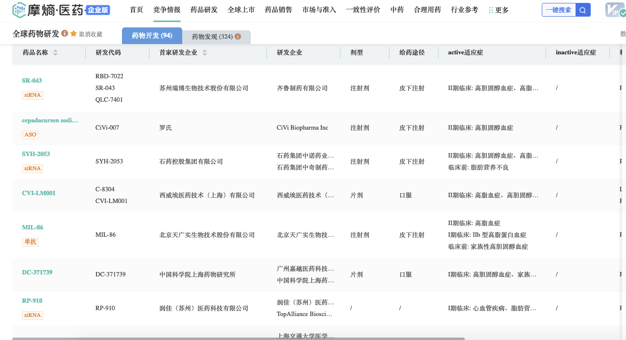Viewport: 626px width, 340px height.
Task: Click 齐鲁制药有限公司 cell
Action: (302, 89)
